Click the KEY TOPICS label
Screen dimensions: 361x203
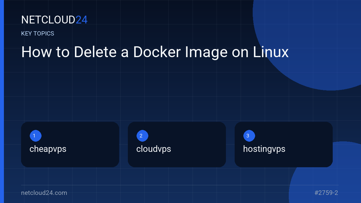(x=38, y=34)
